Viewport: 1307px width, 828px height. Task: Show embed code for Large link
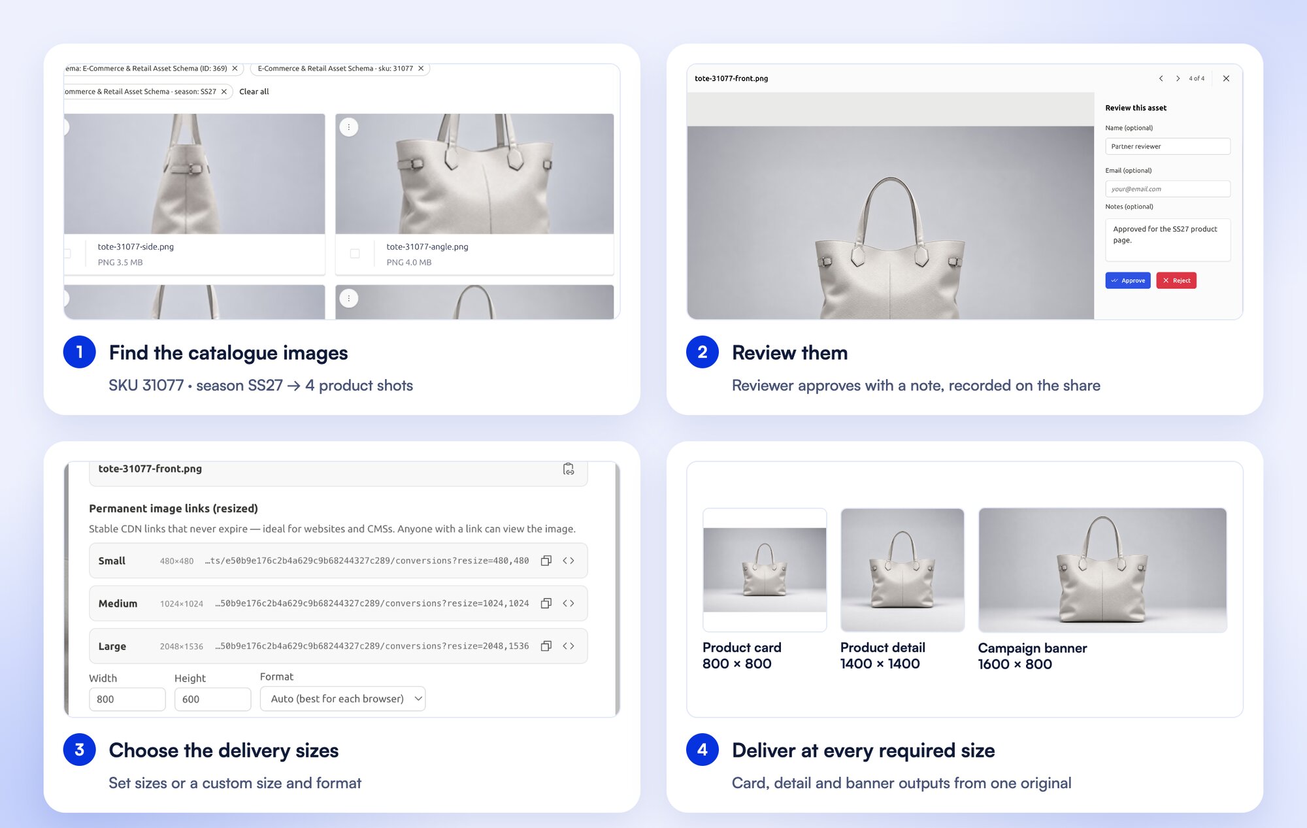(569, 646)
